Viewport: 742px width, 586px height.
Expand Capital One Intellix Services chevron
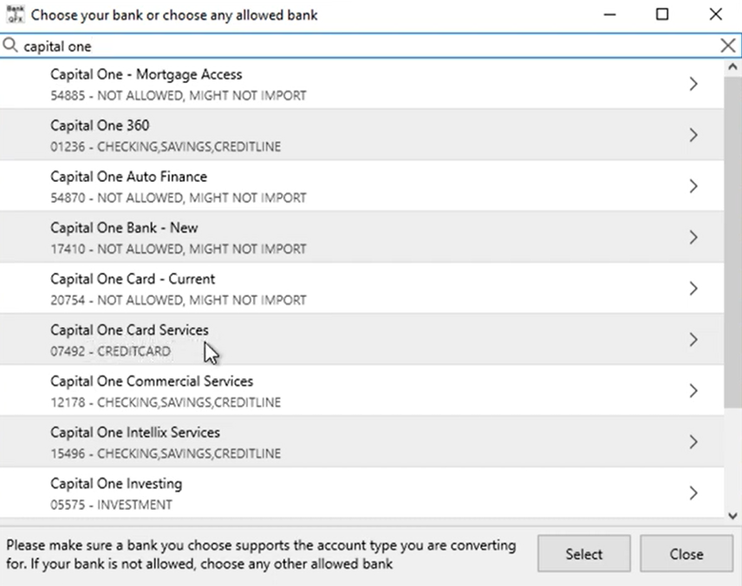pyautogui.click(x=693, y=441)
